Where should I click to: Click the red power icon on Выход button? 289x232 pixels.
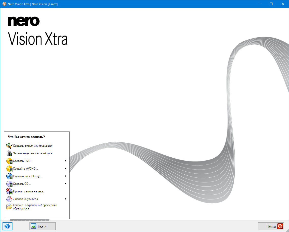click(280, 226)
